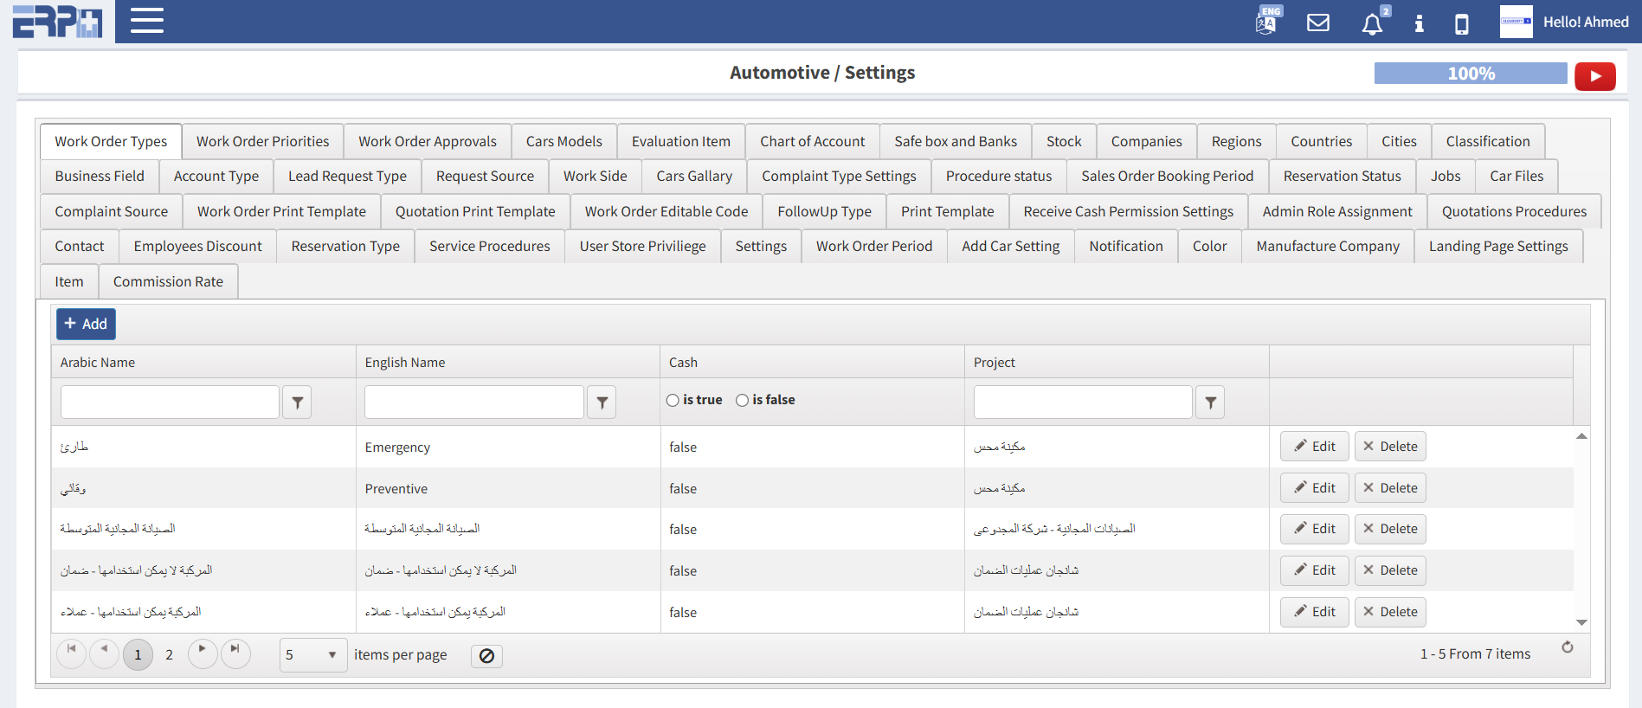Switch to Work Order Priorities tab
Viewport: 1642px width, 708px height.
(x=262, y=141)
